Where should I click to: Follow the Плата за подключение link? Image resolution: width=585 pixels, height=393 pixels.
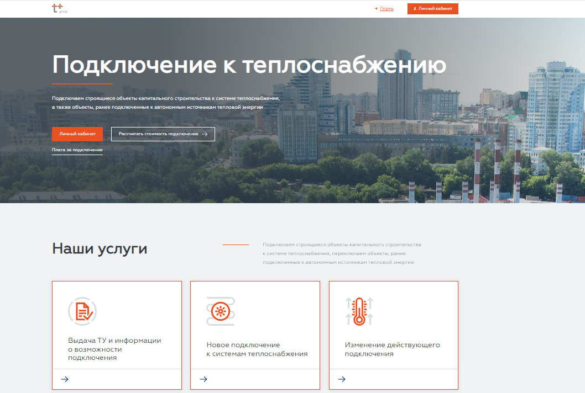tap(77, 150)
